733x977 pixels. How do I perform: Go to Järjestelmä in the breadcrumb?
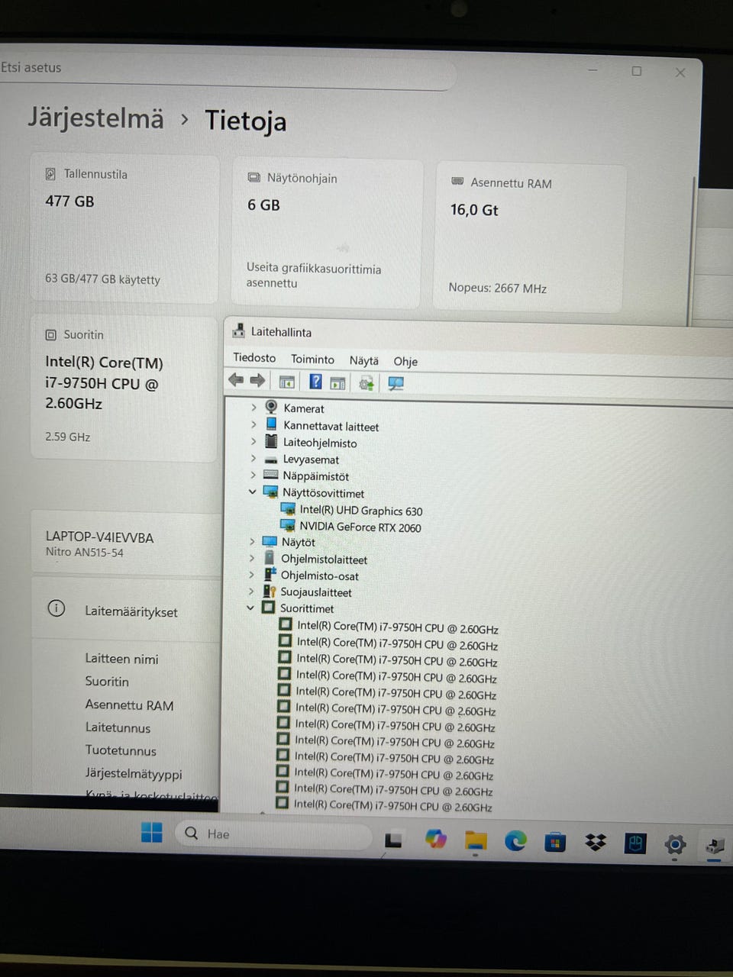95,118
